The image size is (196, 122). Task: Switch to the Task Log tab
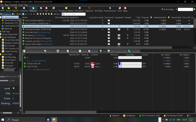coord(113,51)
